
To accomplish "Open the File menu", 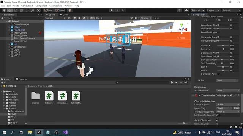I will 3,6.
